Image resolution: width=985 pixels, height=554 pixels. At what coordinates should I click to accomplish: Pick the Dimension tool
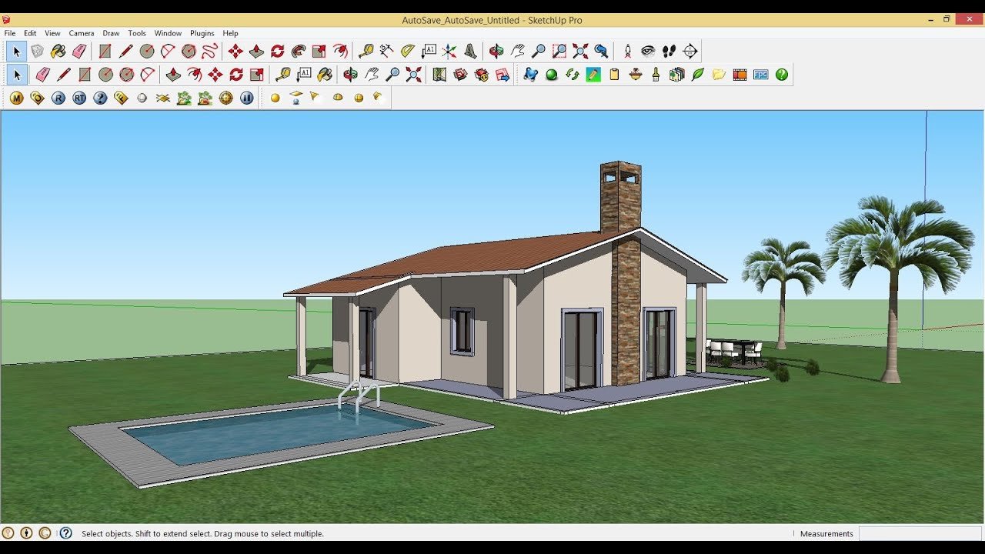[387, 52]
